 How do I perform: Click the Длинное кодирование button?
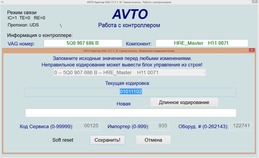coord(184,102)
